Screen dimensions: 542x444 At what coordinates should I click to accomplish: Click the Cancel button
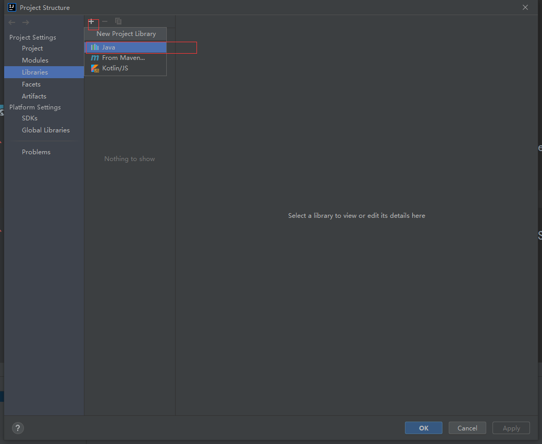[x=467, y=427]
